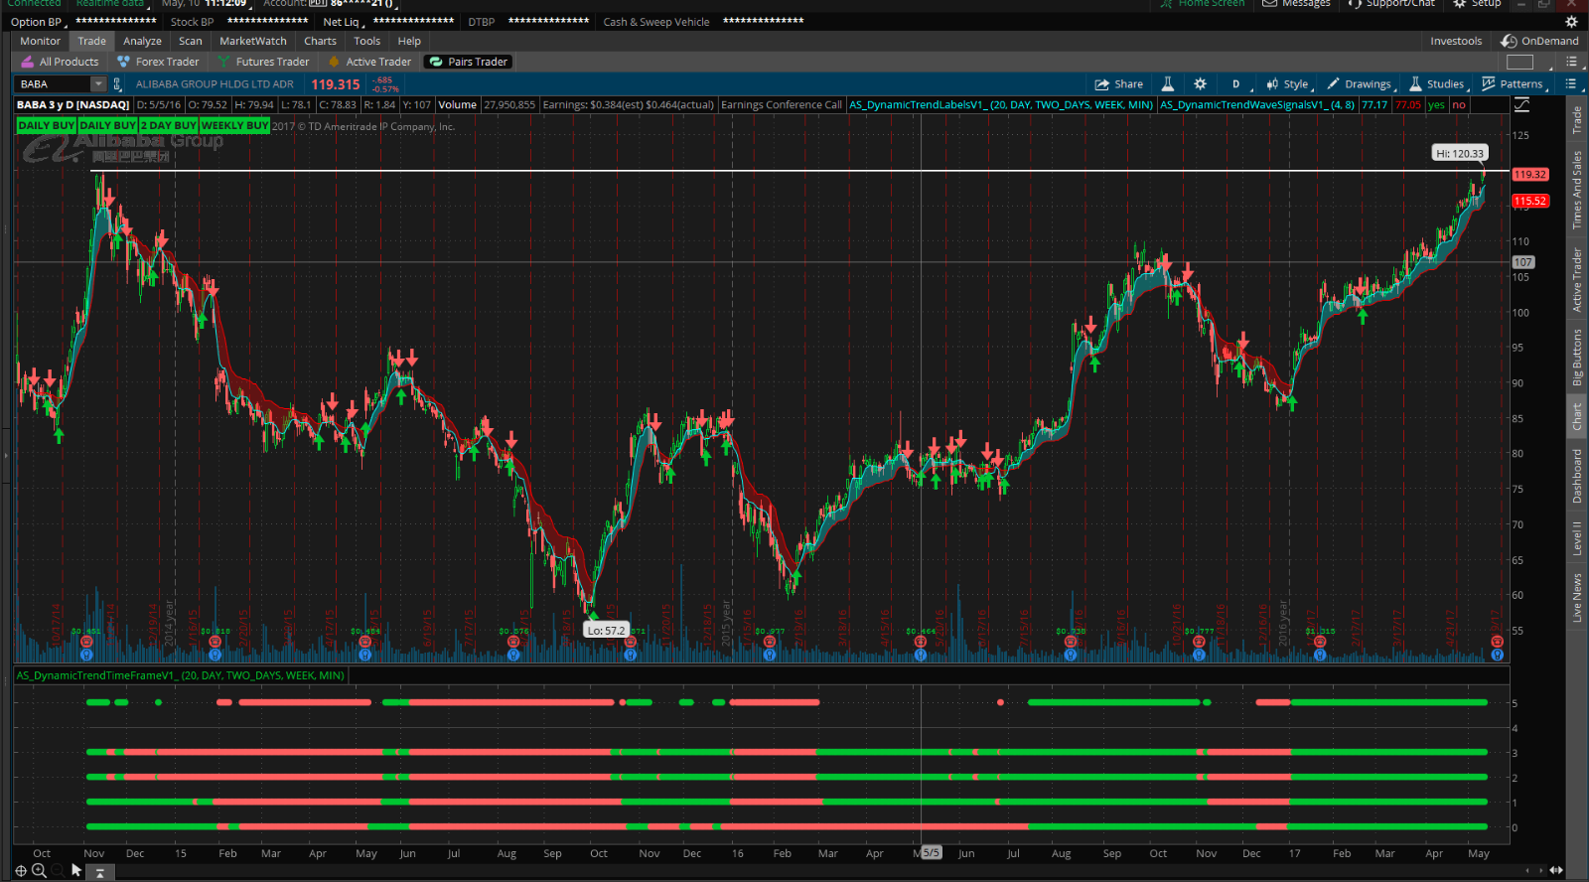Open the Drawings dropdown
The image size is (1589, 882).
(1362, 84)
